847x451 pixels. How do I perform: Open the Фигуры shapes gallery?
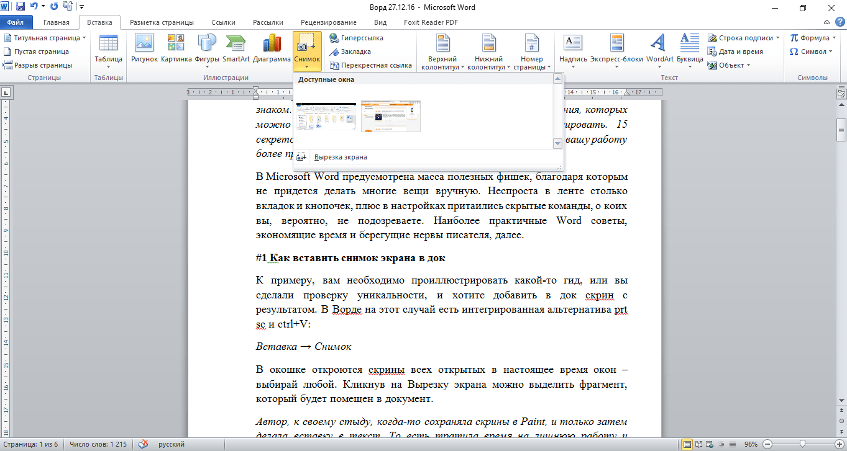(207, 50)
